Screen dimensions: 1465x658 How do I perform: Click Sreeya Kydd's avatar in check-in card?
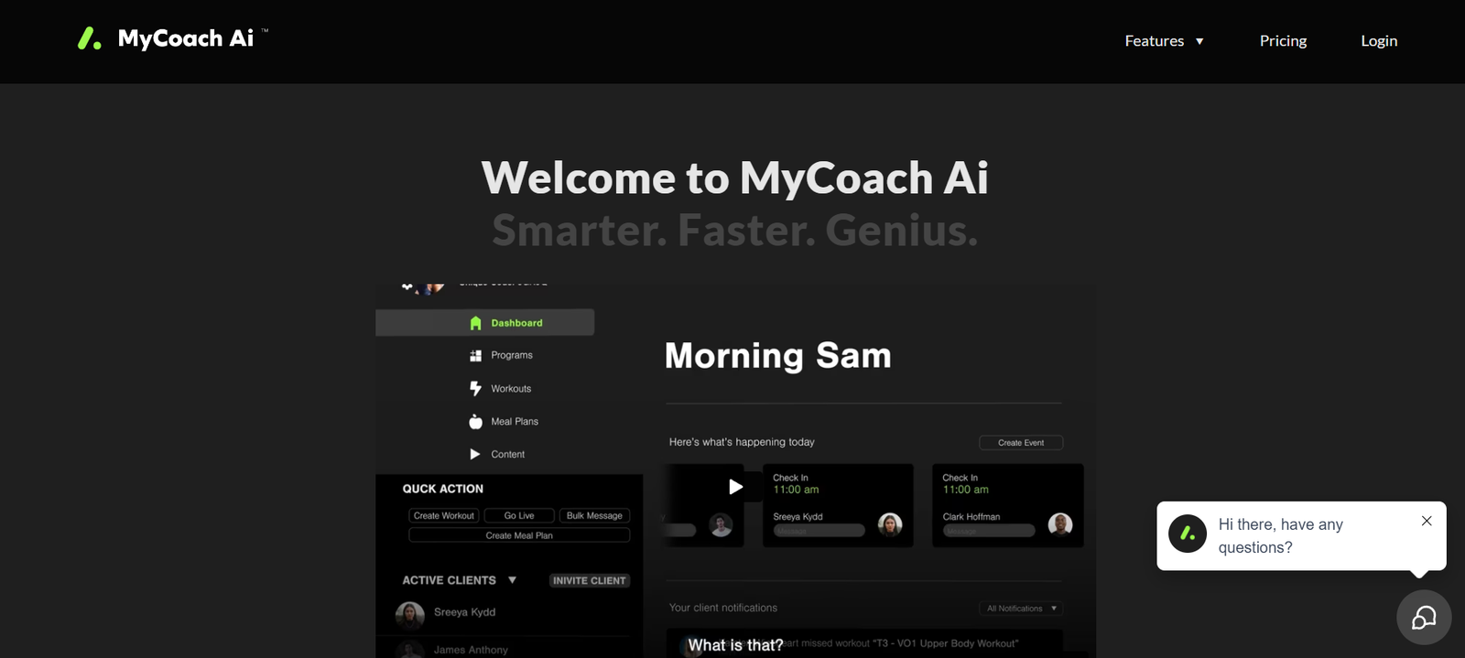point(890,523)
